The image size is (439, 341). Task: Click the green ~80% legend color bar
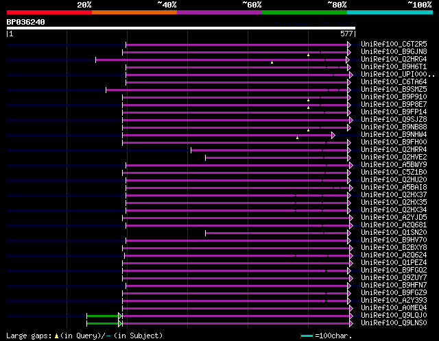click(305, 12)
